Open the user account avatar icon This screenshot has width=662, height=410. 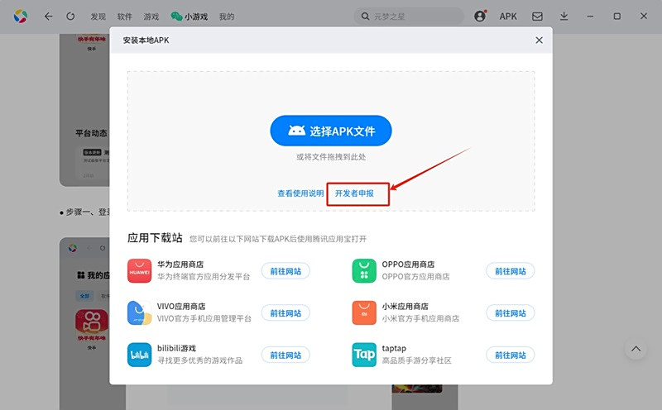[x=480, y=16]
